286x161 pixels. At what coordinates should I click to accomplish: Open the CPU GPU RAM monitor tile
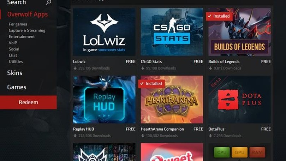(x=239, y=152)
